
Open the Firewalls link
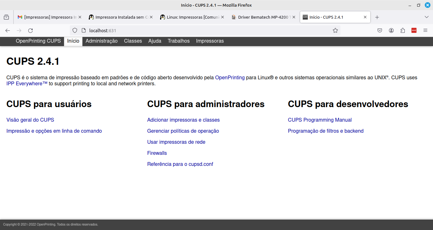[157, 153]
